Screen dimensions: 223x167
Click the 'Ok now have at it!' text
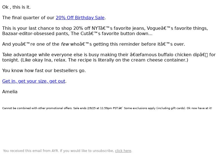[199, 108]
